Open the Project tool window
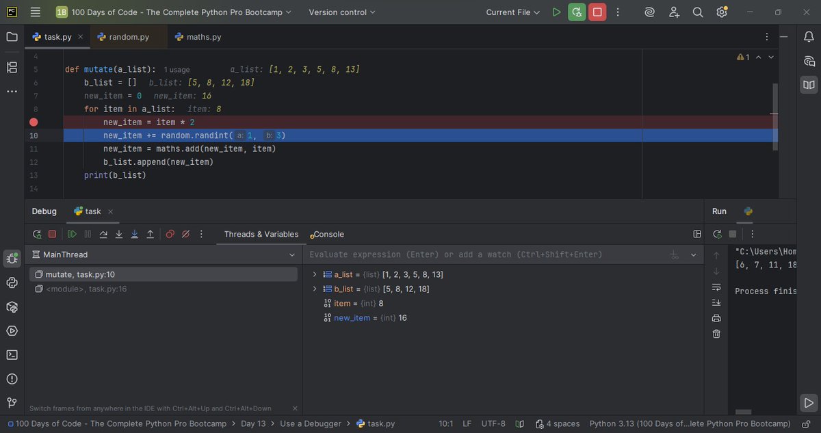This screenshot has height=433, width=821. click(12, 37)
